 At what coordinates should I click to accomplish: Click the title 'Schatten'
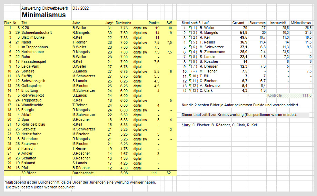point(29,158)
